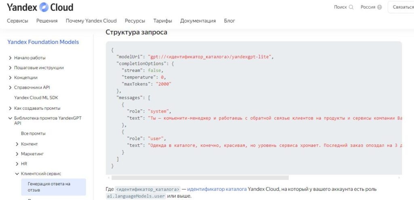The height and width of the screenshot is (200, 414).
Task: Click the Справочники API label
Action: pyautogui.click(x=32, y=87)
